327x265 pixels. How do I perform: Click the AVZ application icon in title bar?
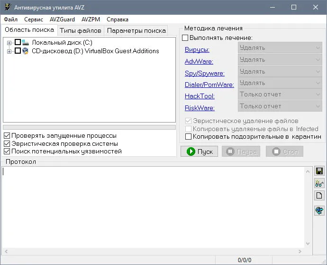[x=8, y=7]
